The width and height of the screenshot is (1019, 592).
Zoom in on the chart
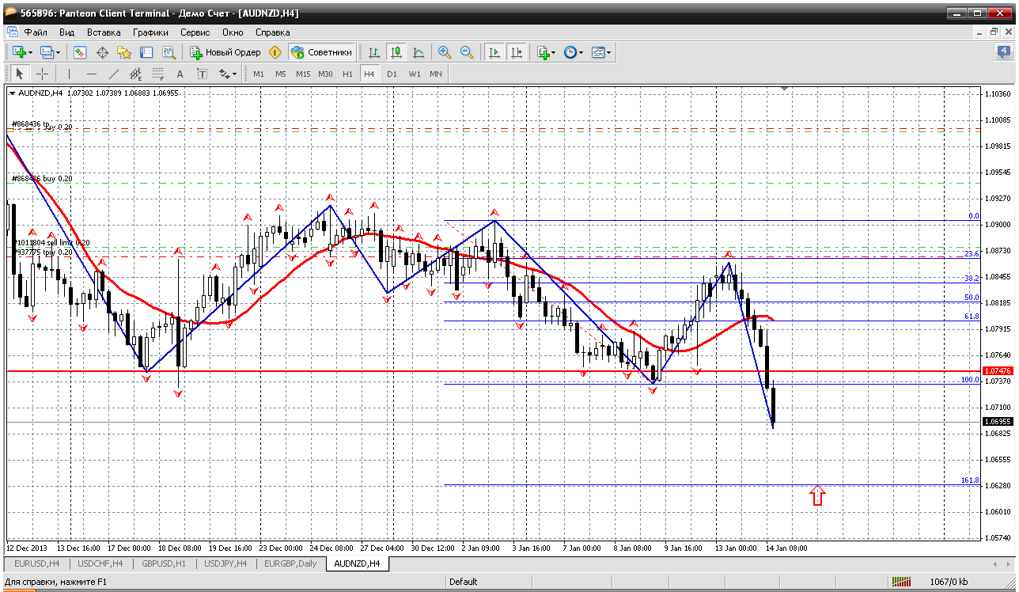[x=445, y=52]
